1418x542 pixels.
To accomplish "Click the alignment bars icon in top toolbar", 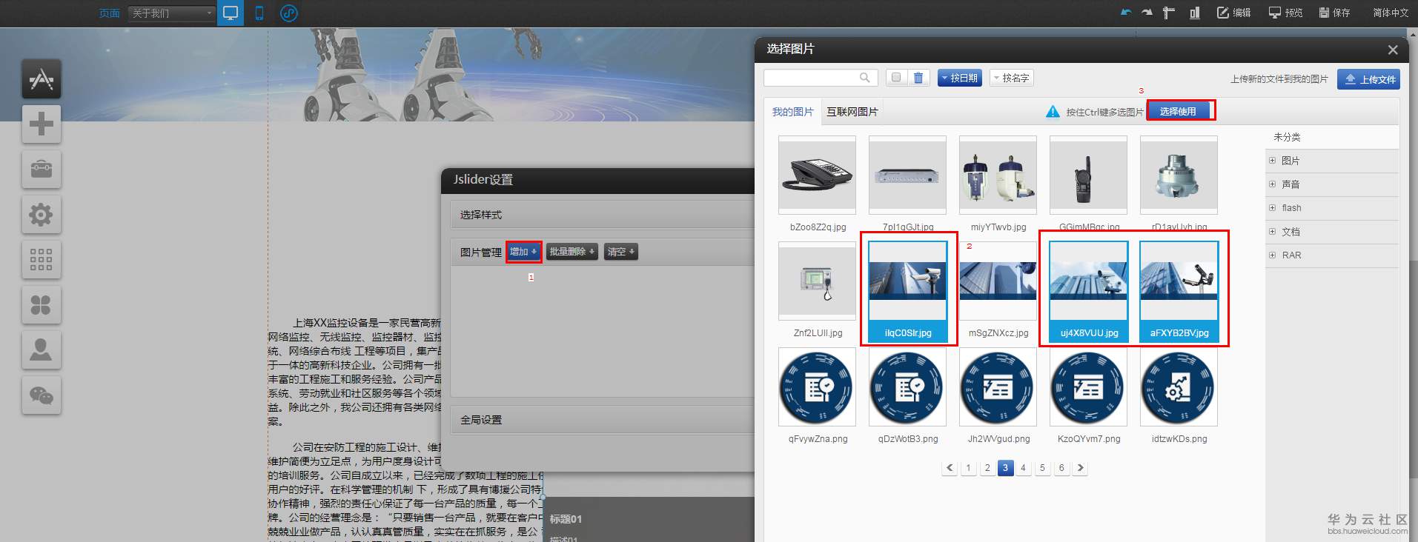I will click(x=1195, y=13).
